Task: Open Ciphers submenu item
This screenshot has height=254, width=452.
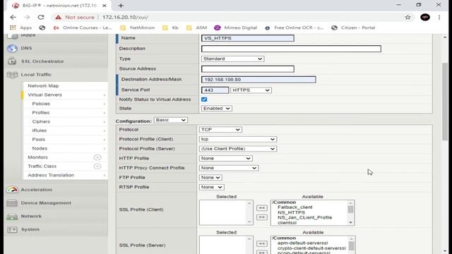Action: coord(41,121)
